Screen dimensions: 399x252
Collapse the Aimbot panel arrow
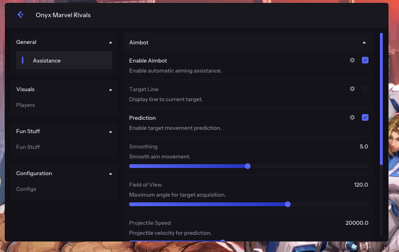pos(364,42)
